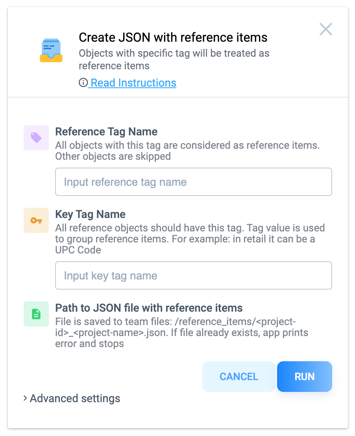Click the Advanced settings label text
The width and height of the screenshot is (355, 436).
75,399
